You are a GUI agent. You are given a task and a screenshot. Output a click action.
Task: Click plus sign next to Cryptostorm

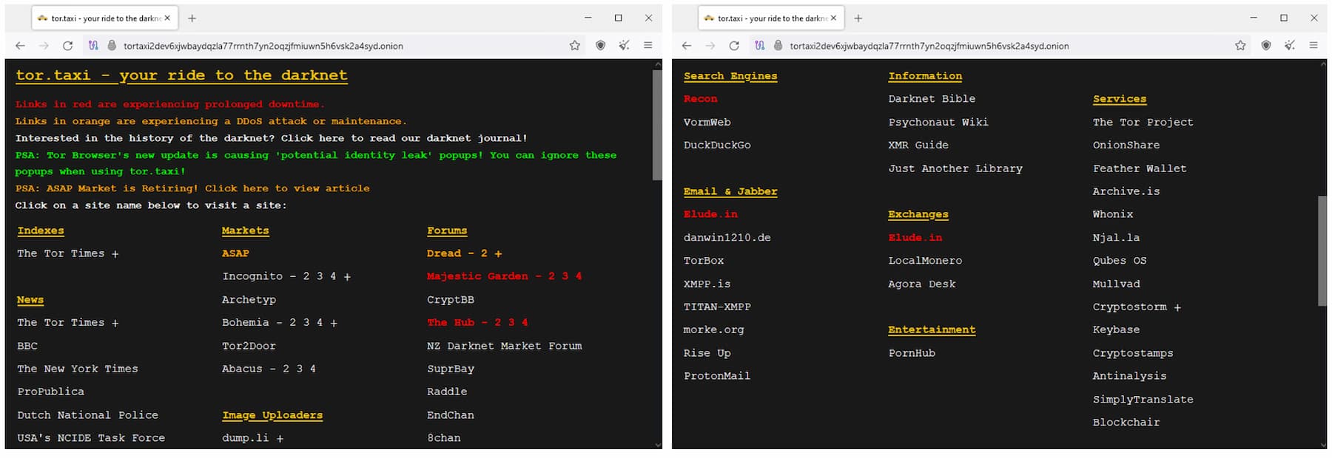(x=1177, y=307)
